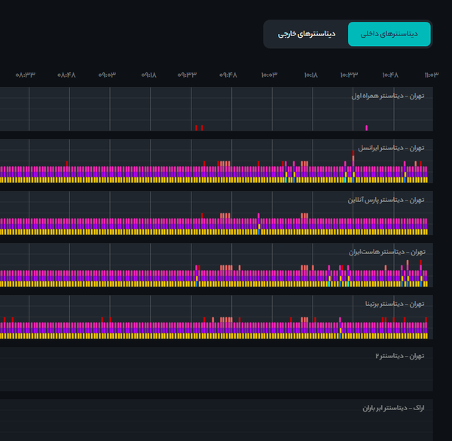Select the blue segment in پارس آنلاین row
The height and width of the screenshot is (441, 452).
pyautogui.click(x=258, y=232)
